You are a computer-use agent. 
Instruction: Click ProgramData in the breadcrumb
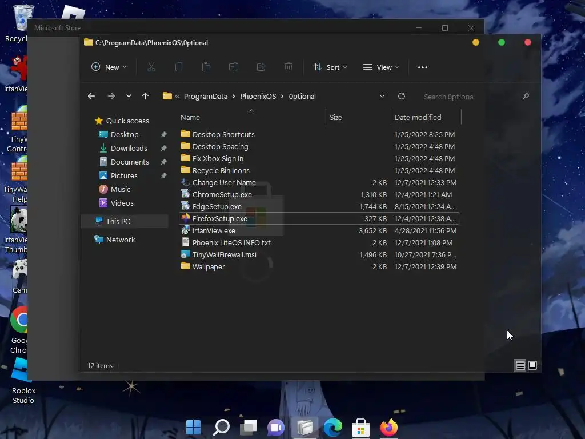click(206, 96)
